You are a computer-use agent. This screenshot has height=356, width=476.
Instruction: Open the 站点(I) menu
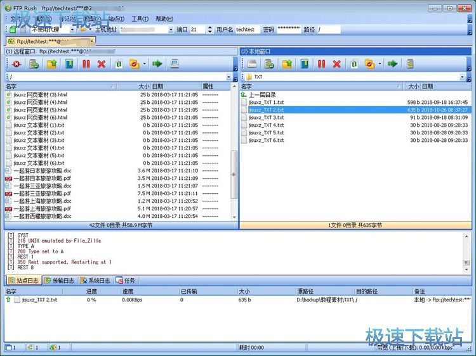[116, 19]
